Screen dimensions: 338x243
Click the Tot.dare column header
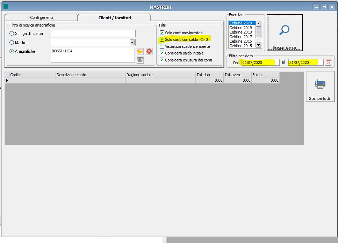click(209, 75)
